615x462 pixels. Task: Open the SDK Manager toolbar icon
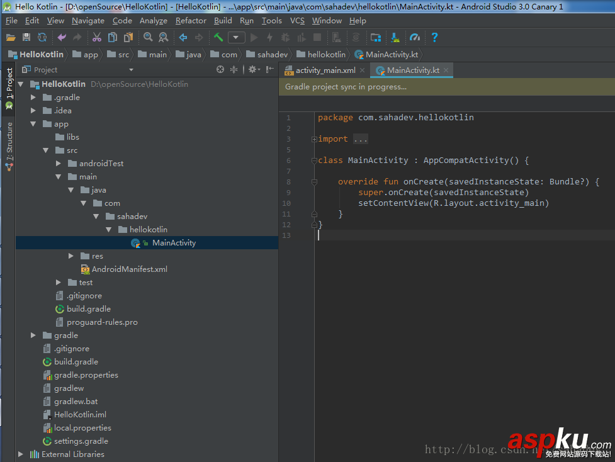point(393,37)
